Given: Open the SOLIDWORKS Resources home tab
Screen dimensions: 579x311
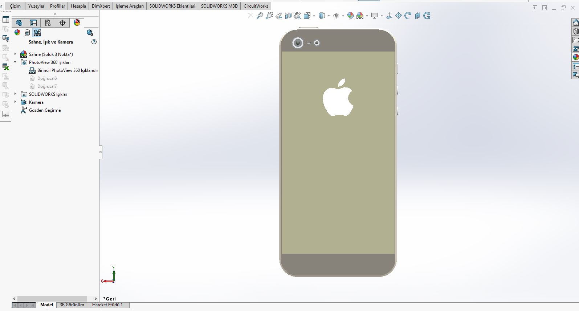Looking at the screenshot, I should point(576,22).
